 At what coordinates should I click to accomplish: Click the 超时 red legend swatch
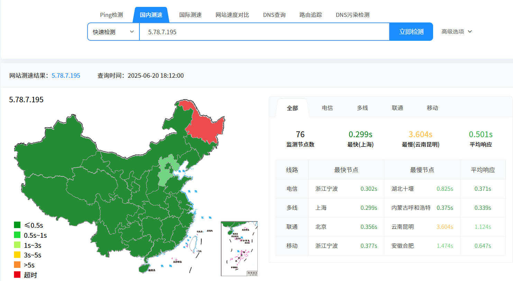pyautogui.click(x=17, y=275)
